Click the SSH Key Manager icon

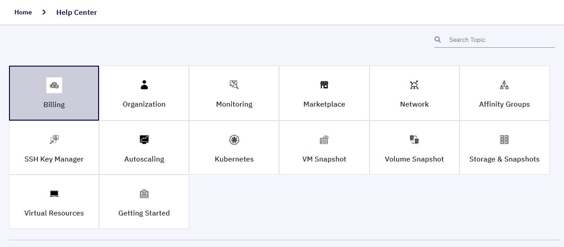coord(54,139)
